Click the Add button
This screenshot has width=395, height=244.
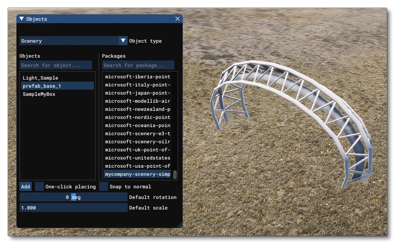pyautogui.click(x=26, y=186)
